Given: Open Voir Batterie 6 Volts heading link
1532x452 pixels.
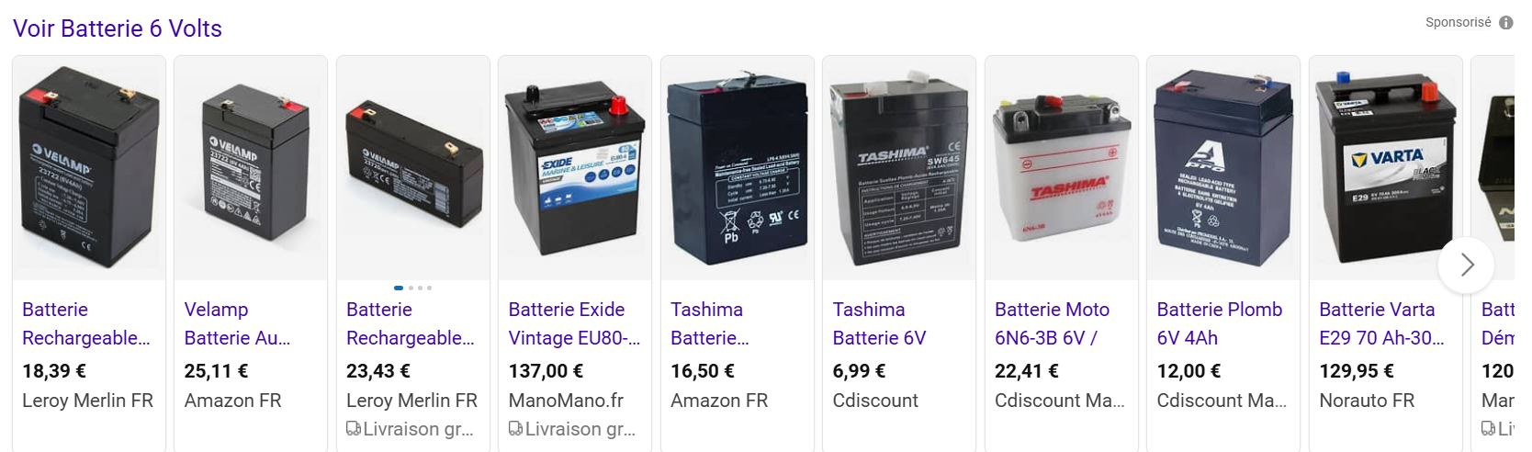Looking at the screenshot, I should 118,28.
